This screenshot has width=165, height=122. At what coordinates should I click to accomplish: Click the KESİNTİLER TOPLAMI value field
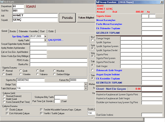pos(152,83)
